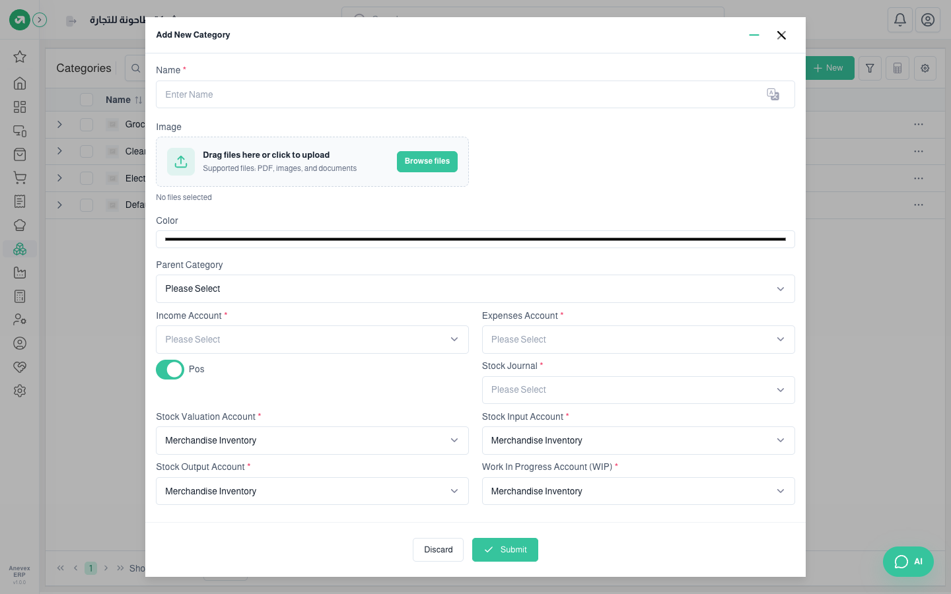
Task: Expand the Stock Output Account dropdown
Action: click(312, 491)
